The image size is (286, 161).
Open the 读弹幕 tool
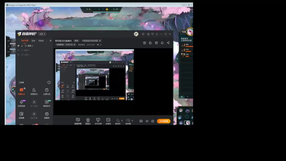[x=21, y=115]
